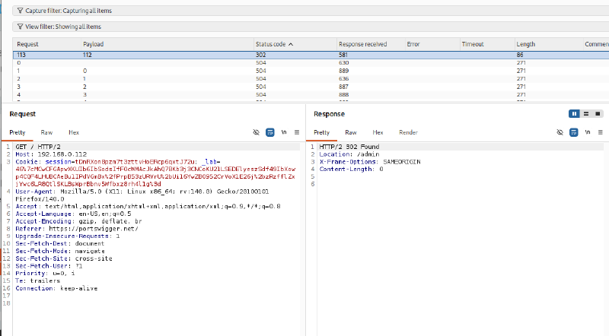Toggle word-wrap icon in Request panel
Viewport: 609px width, 336px height.
(x=270, y=132)
